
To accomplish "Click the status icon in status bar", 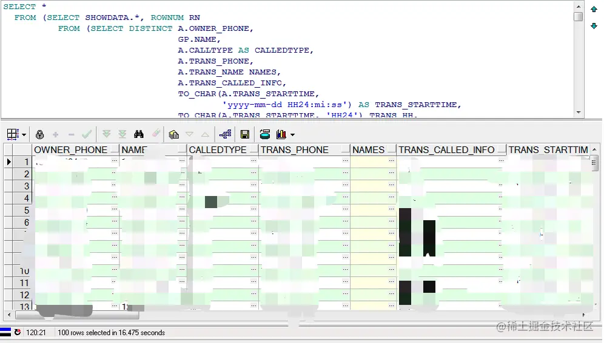I will [18, 332].
